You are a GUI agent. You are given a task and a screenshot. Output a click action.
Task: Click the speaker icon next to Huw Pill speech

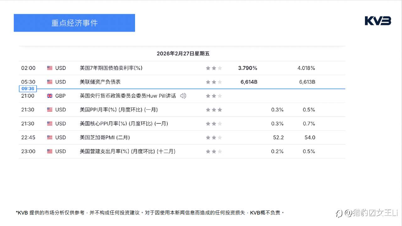[183, 96]
